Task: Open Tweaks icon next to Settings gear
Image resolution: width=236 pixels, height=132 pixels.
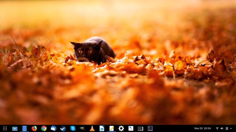Action: click(131, 128)
